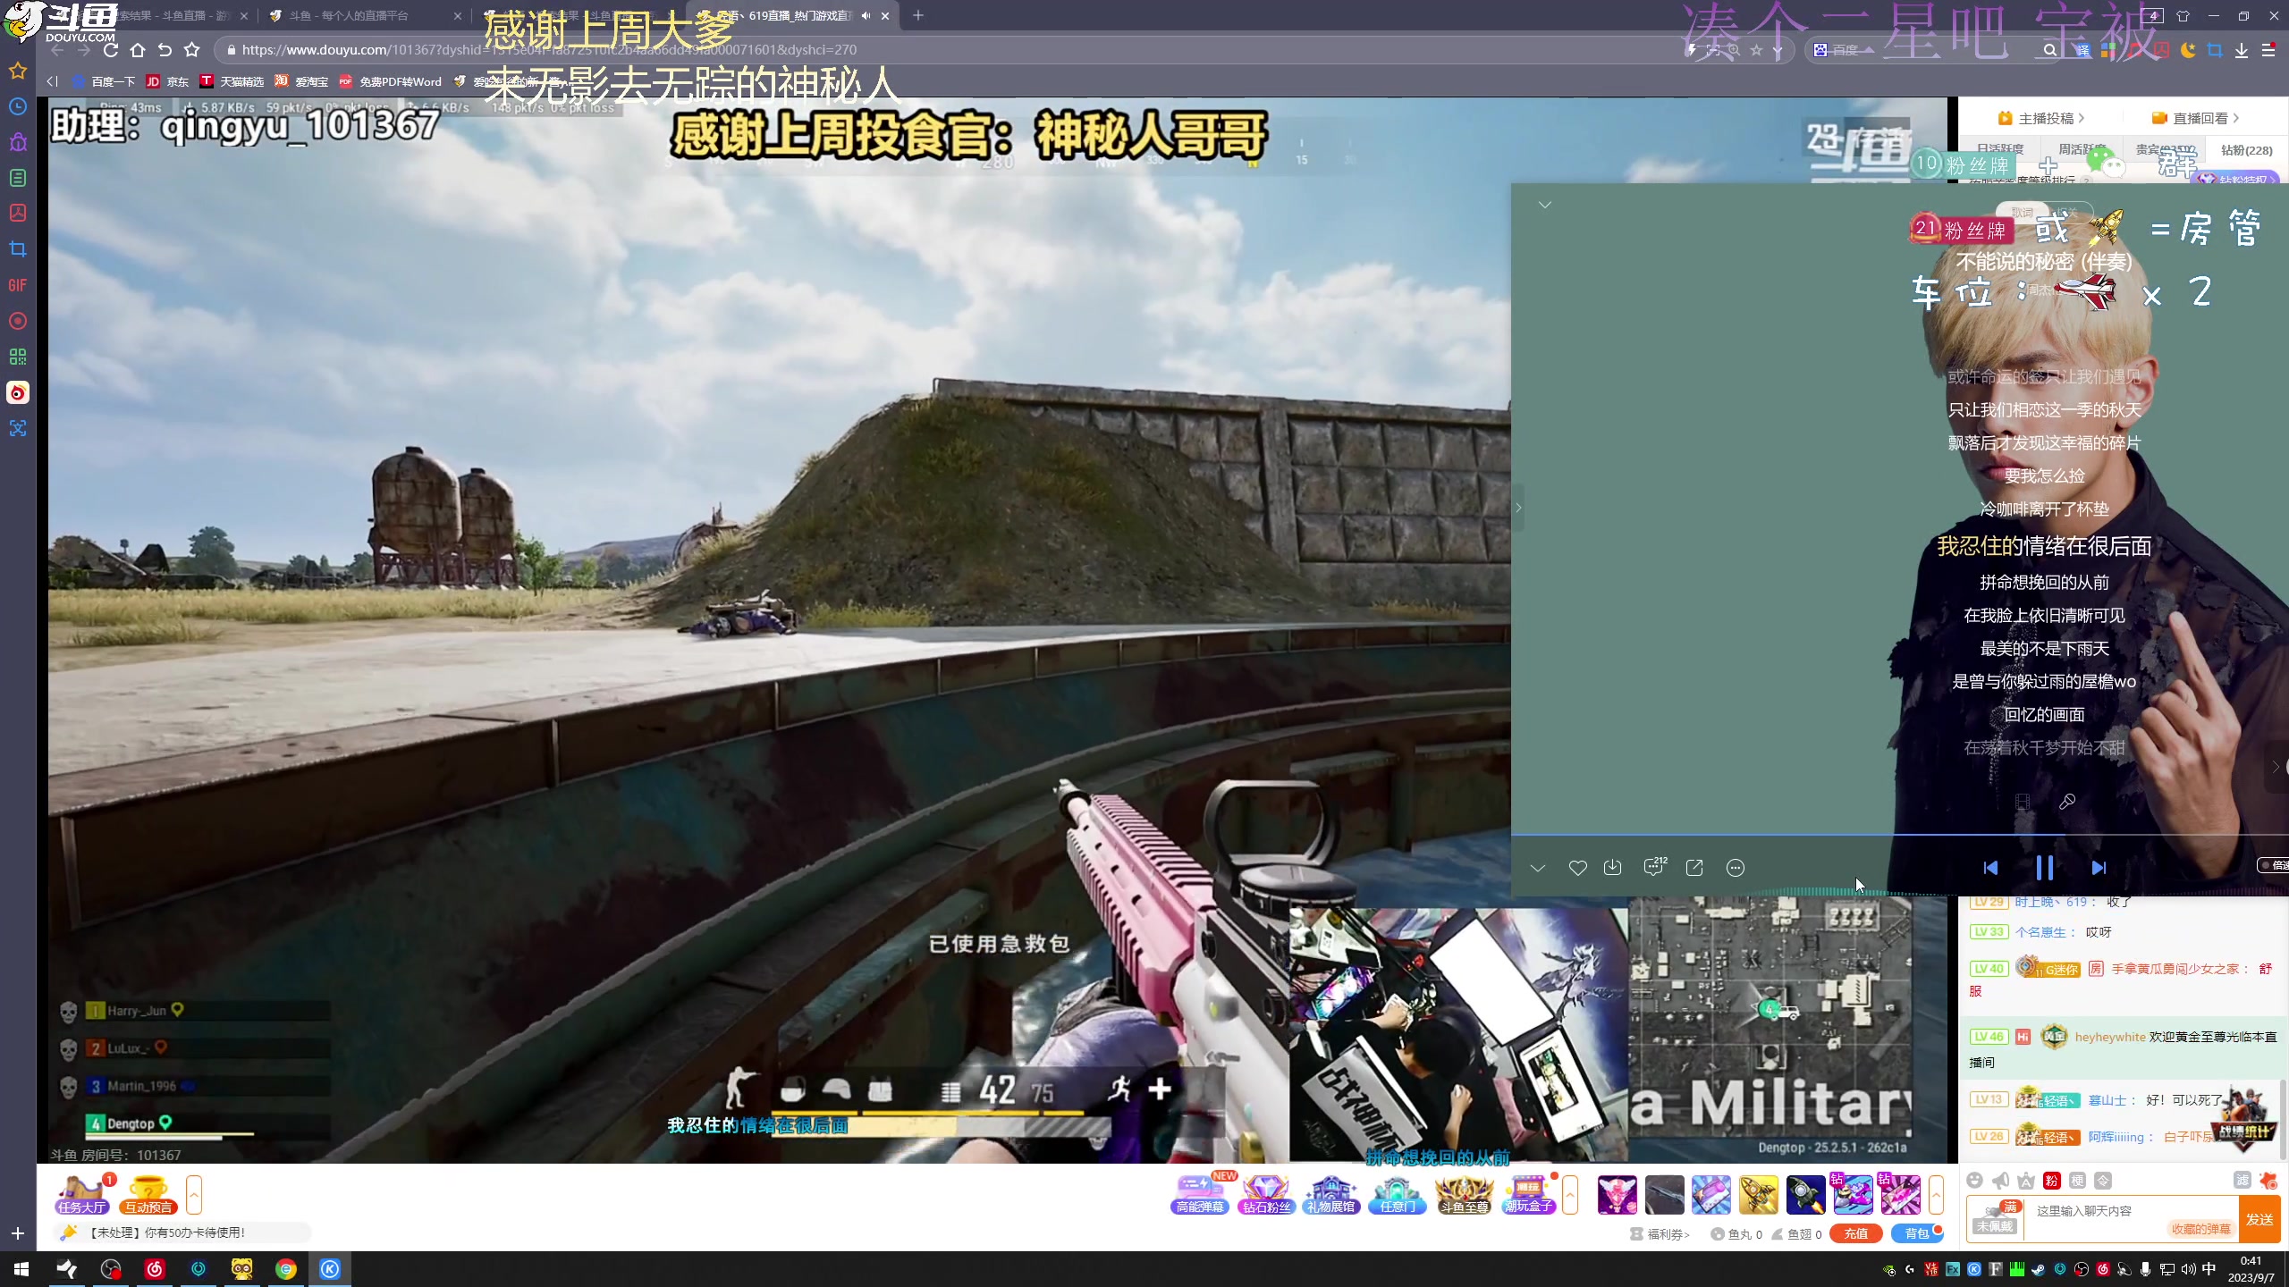Screen dimensions: 2289x1287
Task: Open 任意门 portal icon
Action: pos(1398,1195)
